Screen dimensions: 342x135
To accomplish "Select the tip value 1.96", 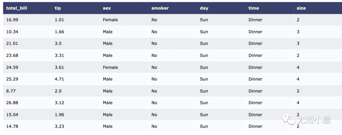I will [x=59, y=115].
